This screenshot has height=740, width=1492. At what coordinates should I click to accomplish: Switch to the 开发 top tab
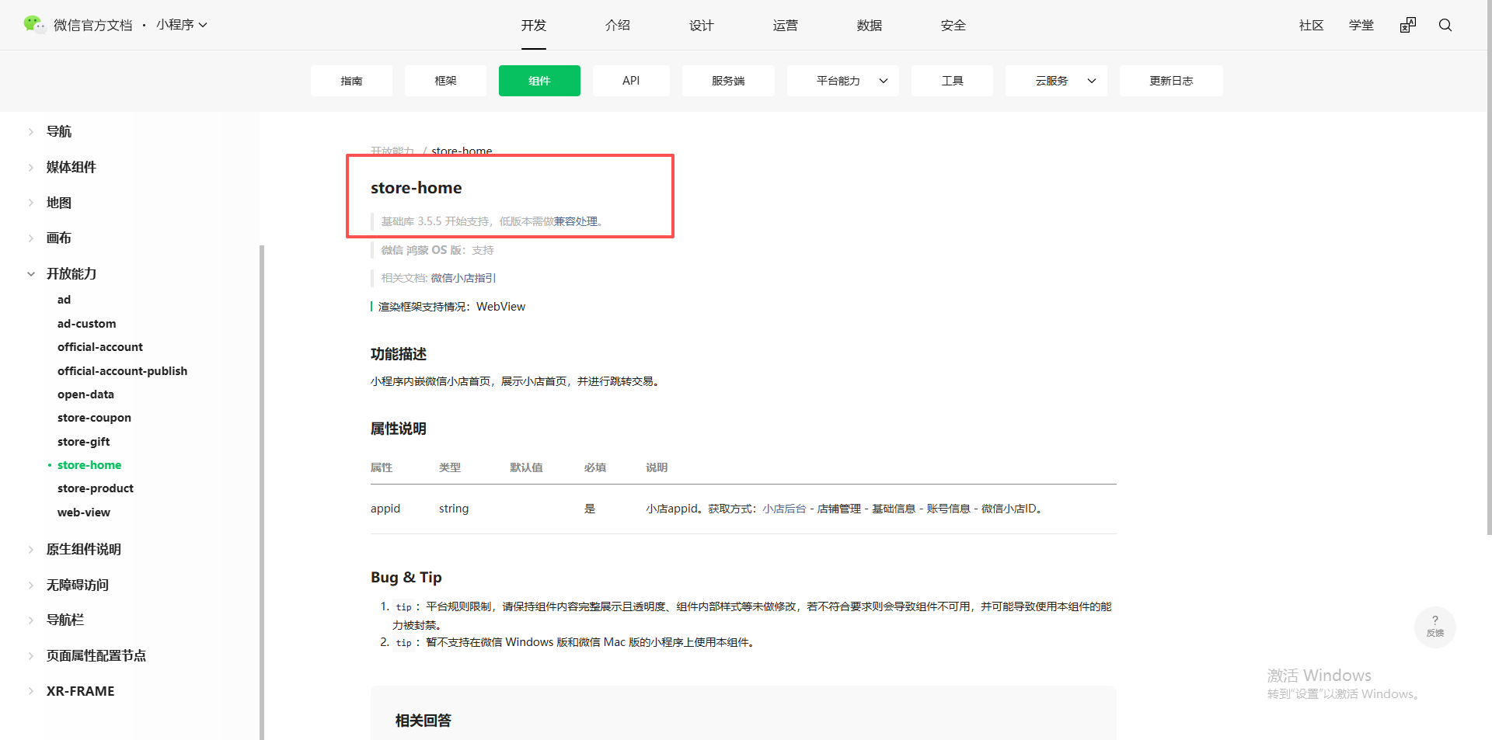coord(534,25)
